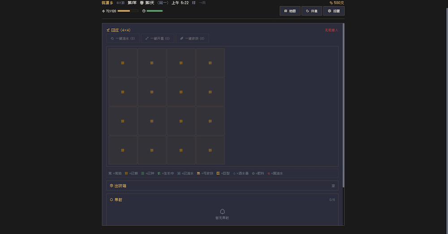This screenshot has height=234, width=448.
Task: Click the 一键开垦 till-all button
Action: (157, 38)
